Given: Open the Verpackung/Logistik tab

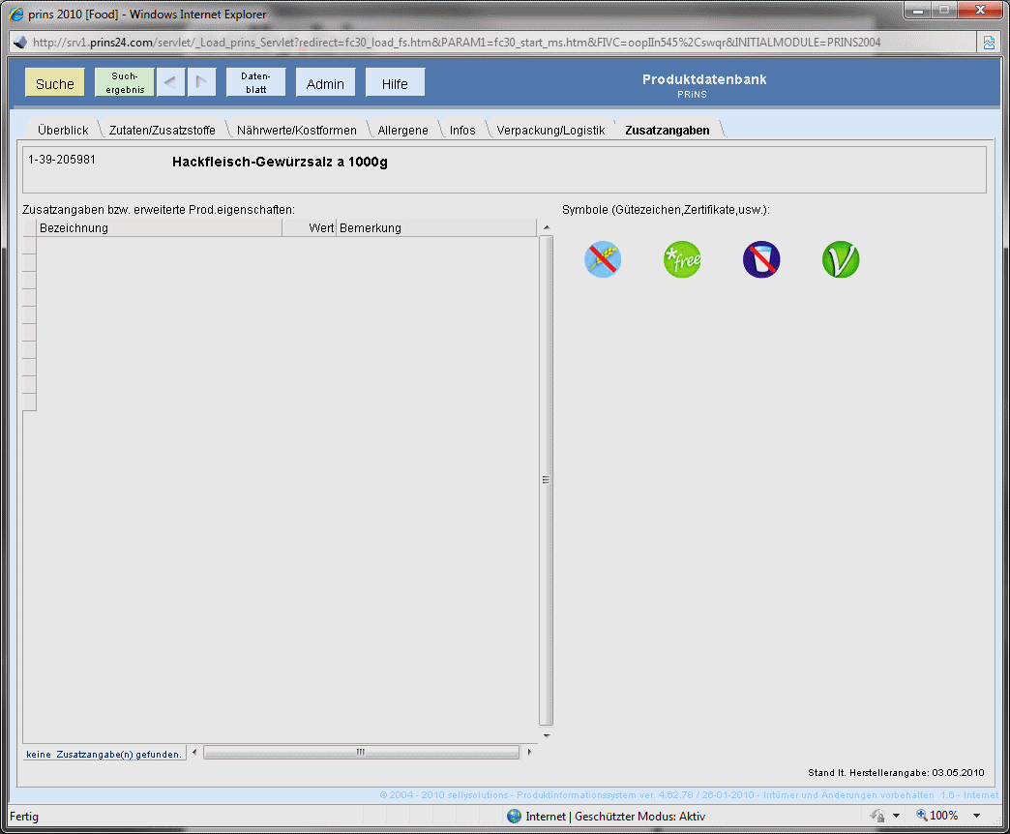Looking at the screenshot, I should click(550, 130).
